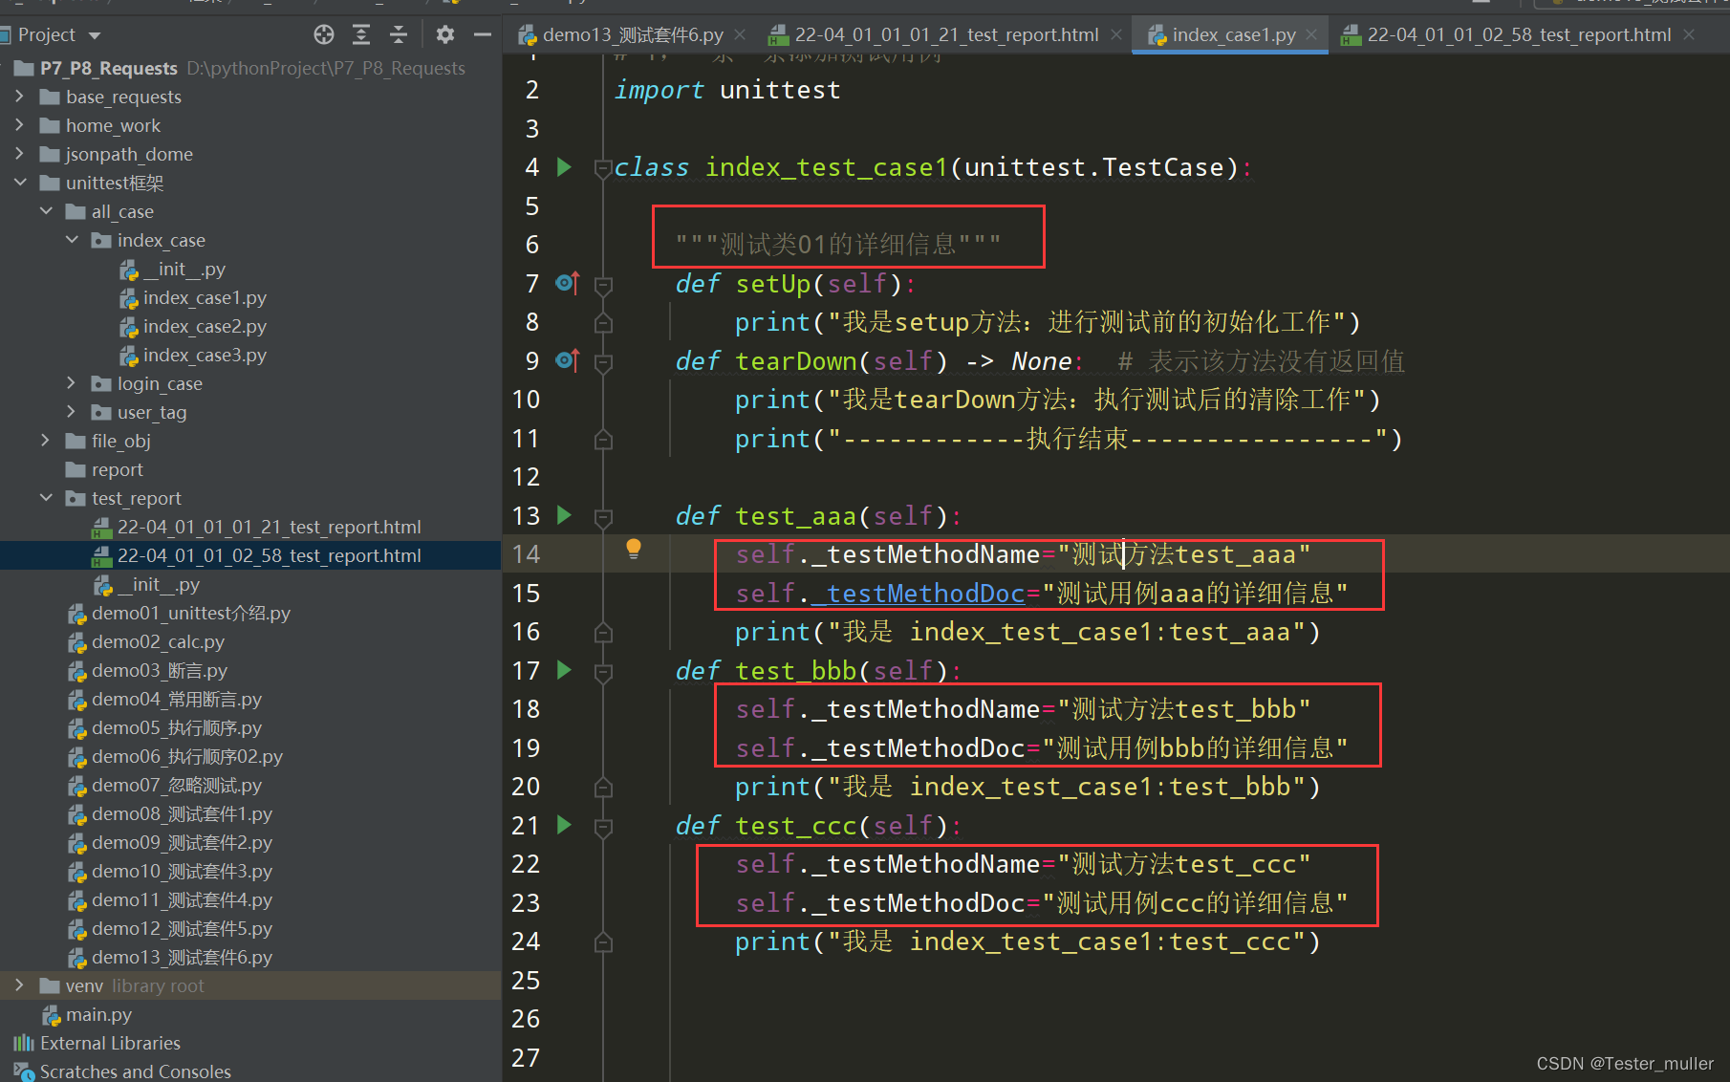Close the index_case1.py tab
1730x1082 pixels.
click(1311, 35)
